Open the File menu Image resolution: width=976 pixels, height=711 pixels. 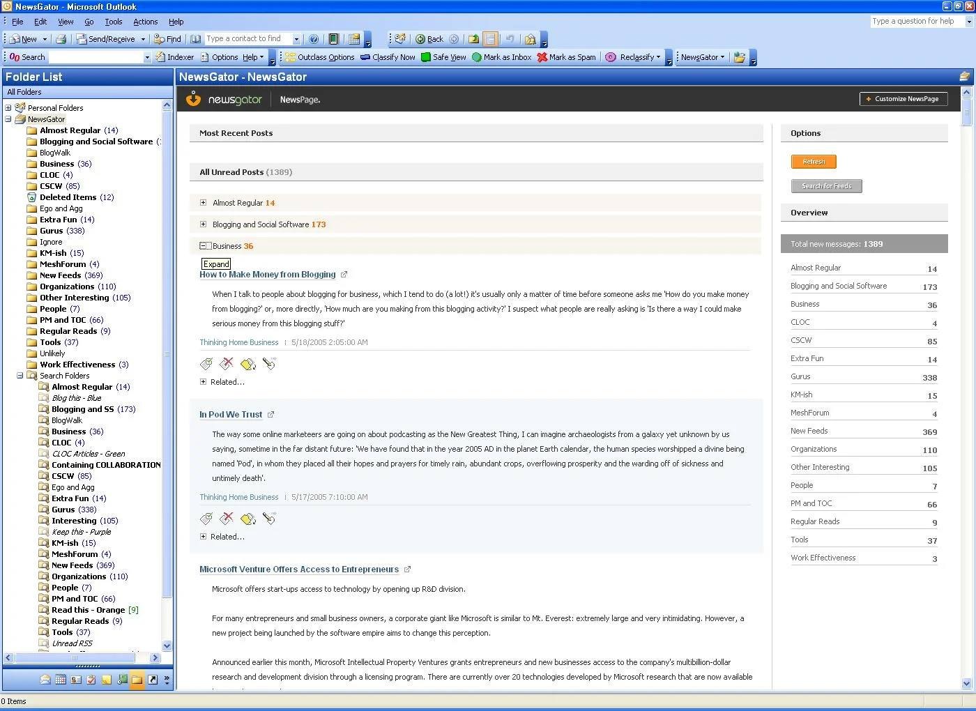tap(17, 22)
